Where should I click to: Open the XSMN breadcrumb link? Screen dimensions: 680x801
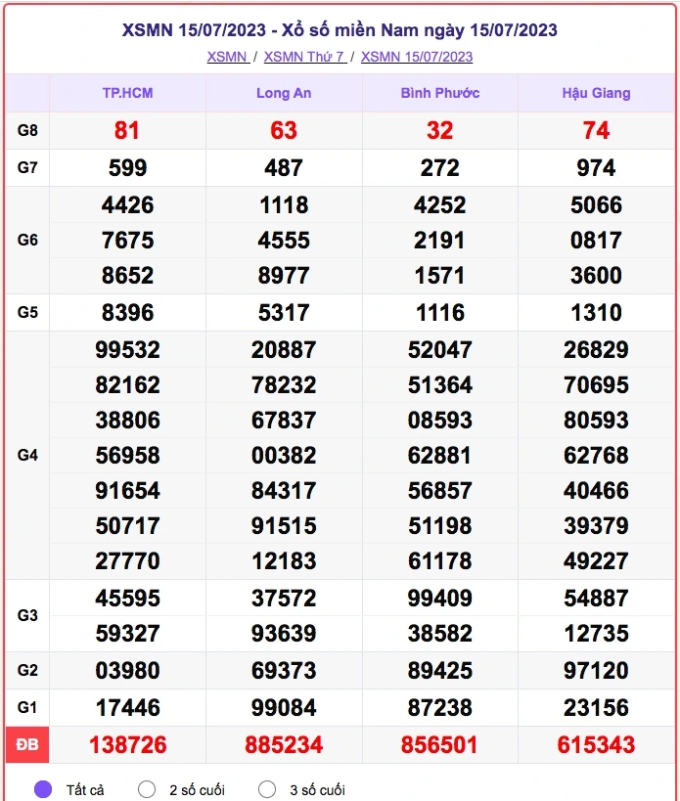click(226, 57)
